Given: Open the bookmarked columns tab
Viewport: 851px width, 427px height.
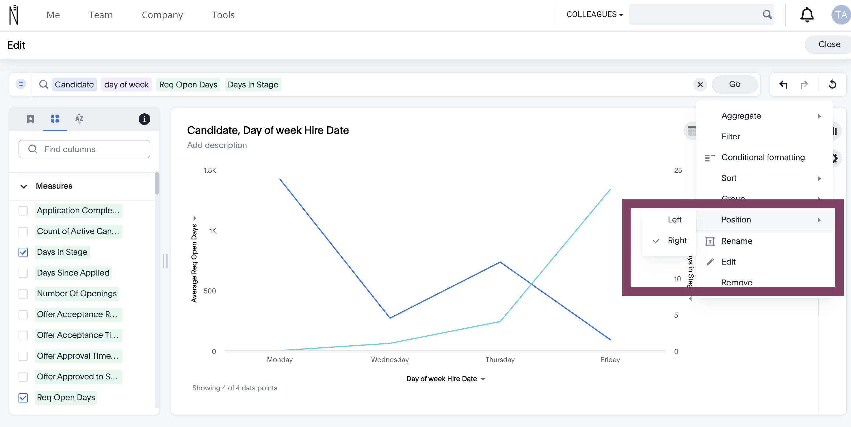Looking at the screenshot, I should click(30, 119).
